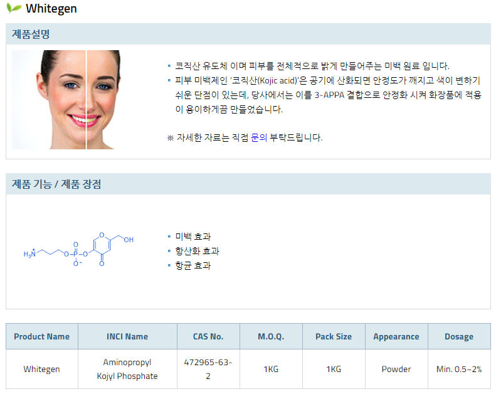This screenshot has width=496, height=394.
Task: Select the Aminopropyl Kojyl Phosphate cell
Action: (127, 369)
